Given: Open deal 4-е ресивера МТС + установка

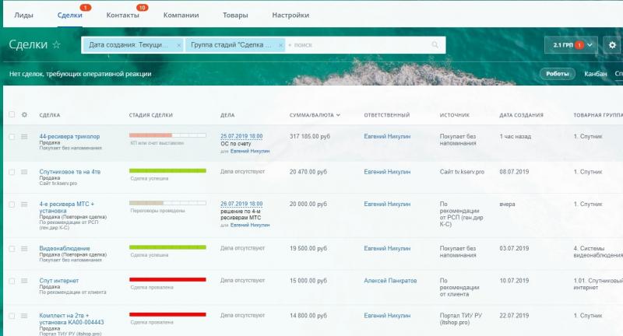Looking at the screenshot, I should pyautogui.click(x=67, y=208).
